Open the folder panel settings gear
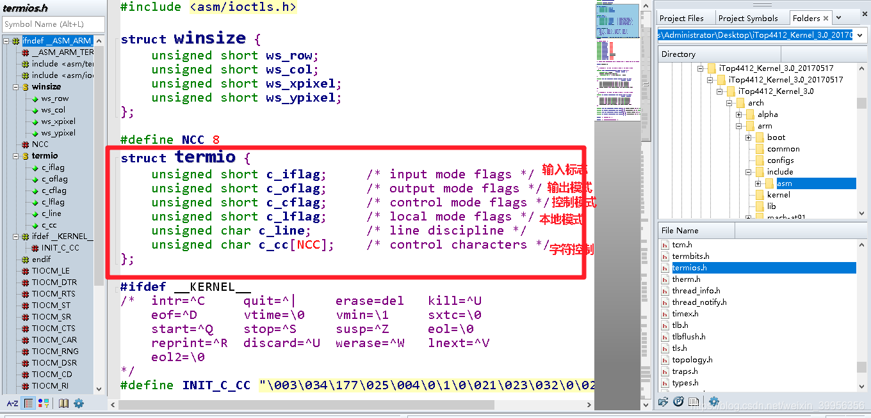This screenshot has width=871, height=418. [714, 402]
